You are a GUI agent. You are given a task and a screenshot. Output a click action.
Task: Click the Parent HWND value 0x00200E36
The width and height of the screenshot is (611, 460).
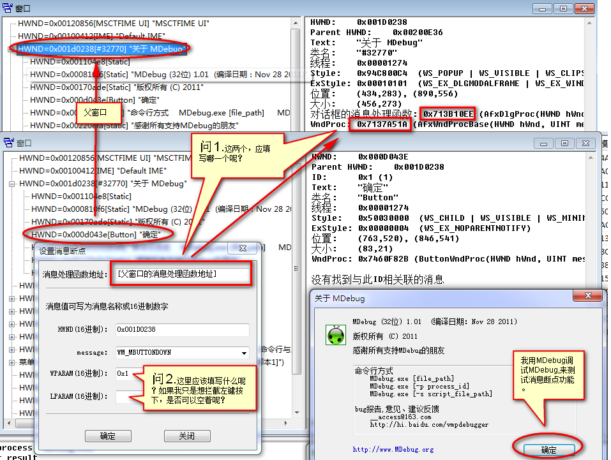tap(418, 33)
